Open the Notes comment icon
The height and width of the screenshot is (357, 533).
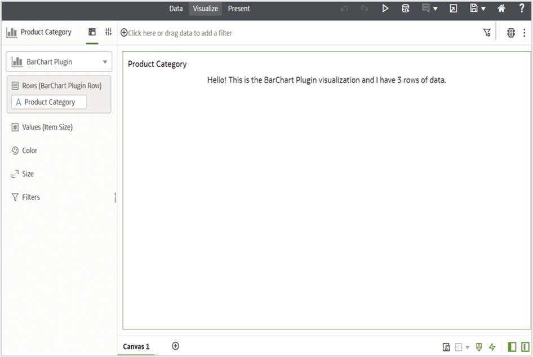point(425,8)
